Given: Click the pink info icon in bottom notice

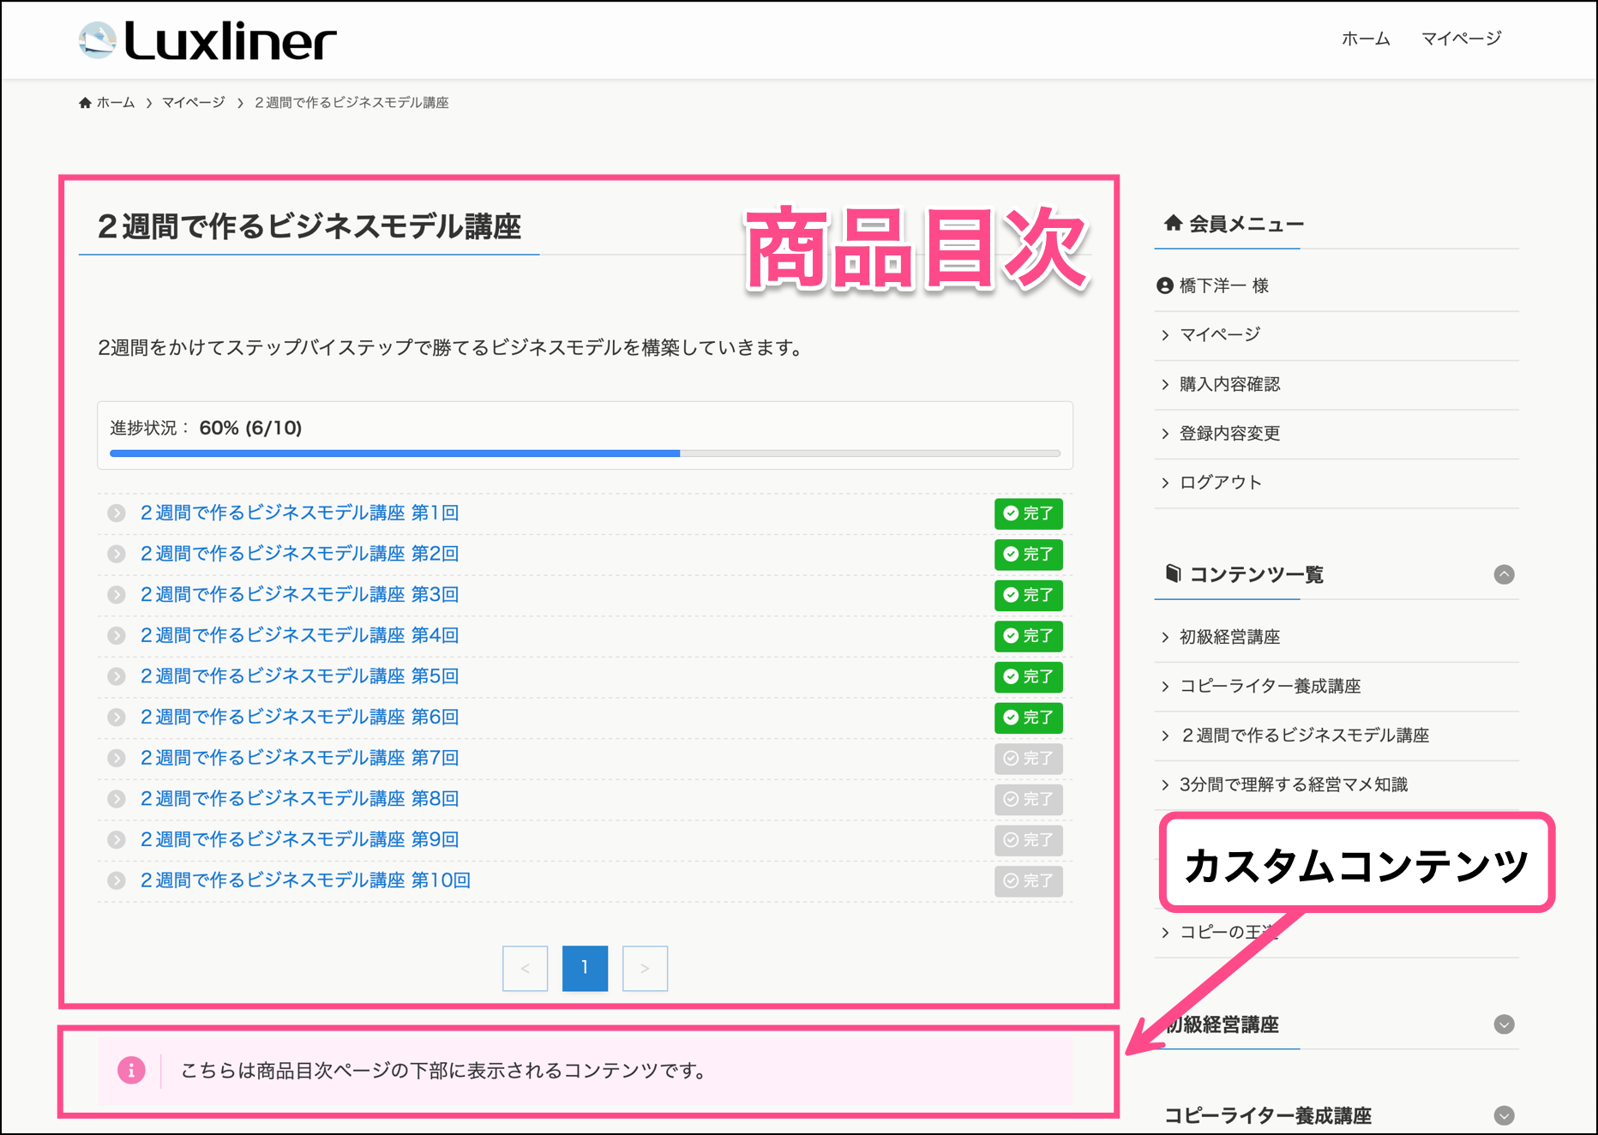Looking at the screenshot, I should point(131,1070).
